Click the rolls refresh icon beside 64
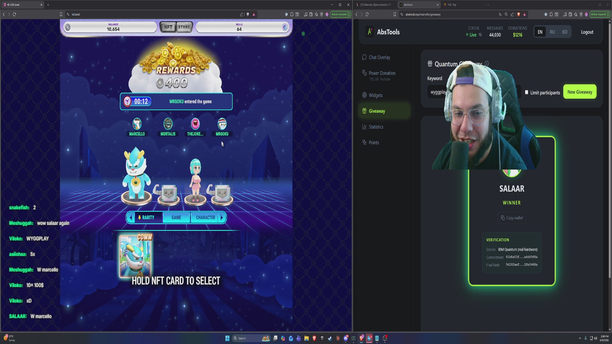 click(x=285, y=27)
